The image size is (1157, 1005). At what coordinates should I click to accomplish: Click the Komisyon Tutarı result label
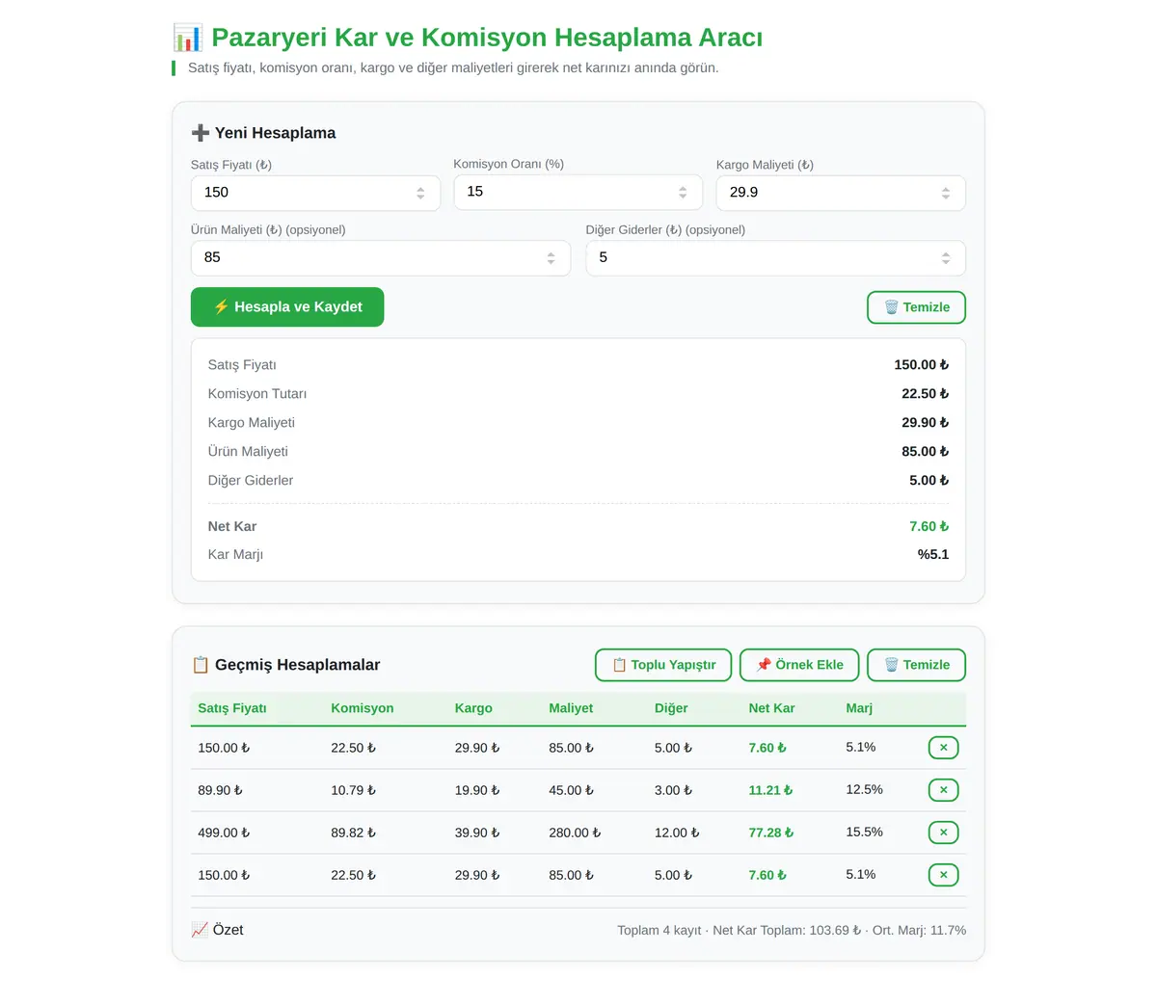[x=257, y=393]
